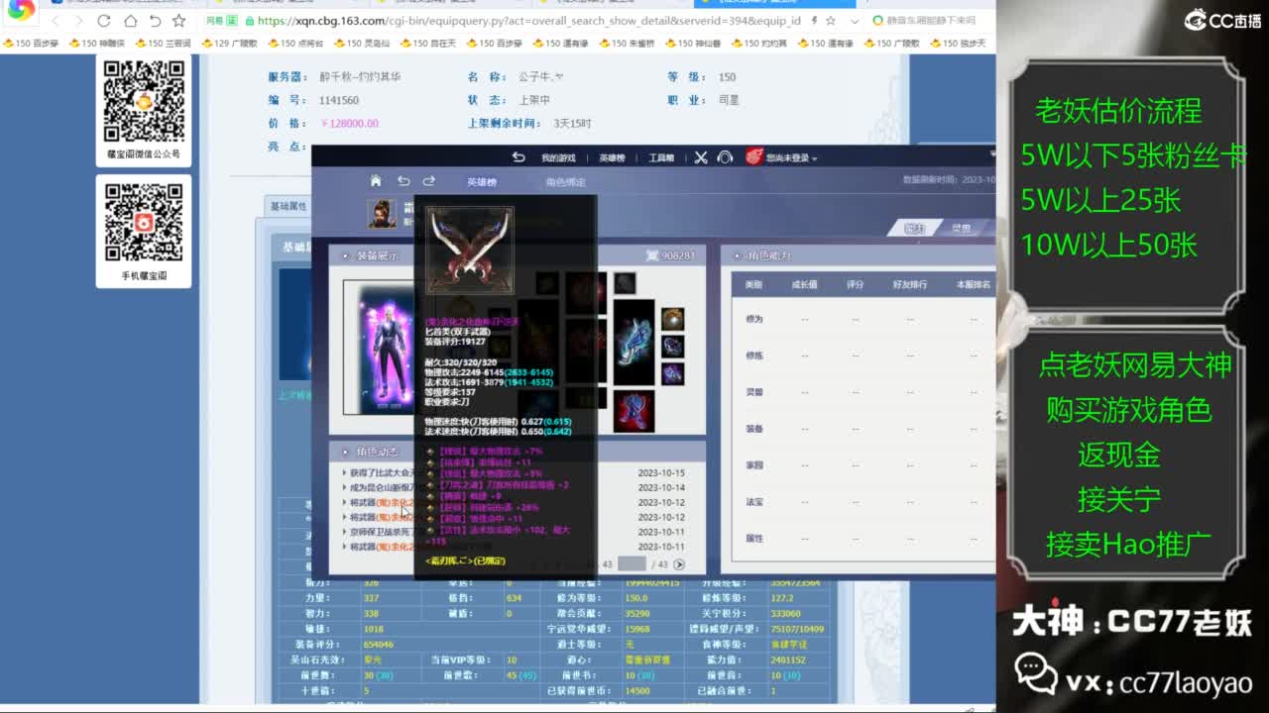Select the golden orb equipment slot

pyautogui.click(x=673, y=319)
